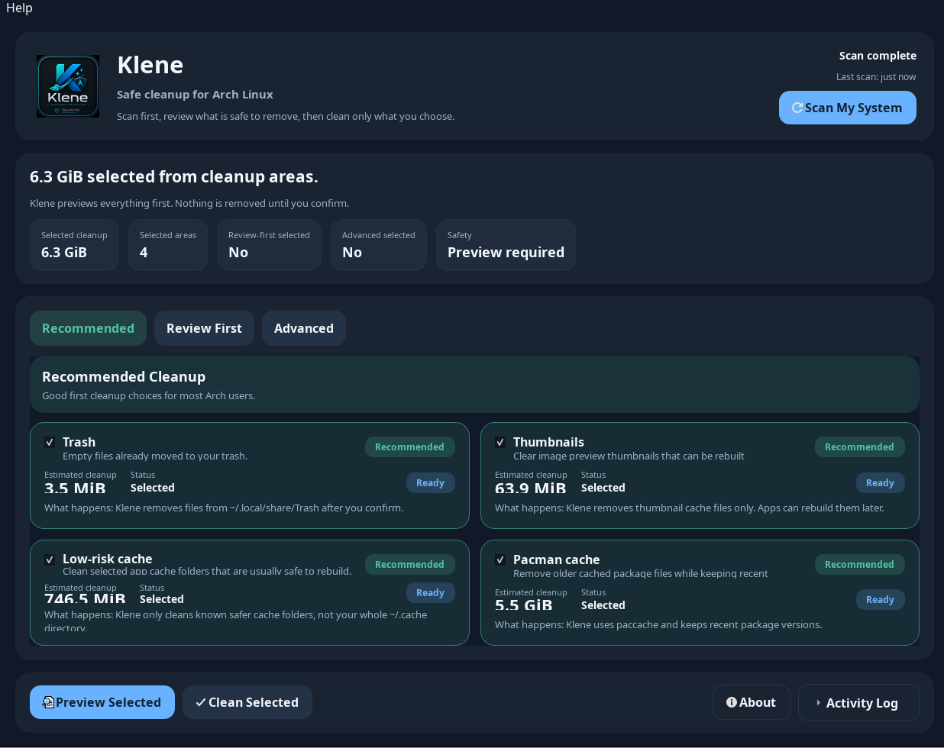Click the Scan My System button label
The height and width of the screenshot is (748, 944).
click(853, 108)
